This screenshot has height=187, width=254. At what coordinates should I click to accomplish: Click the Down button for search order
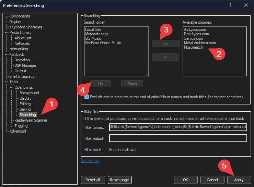[x=132, y=84]
